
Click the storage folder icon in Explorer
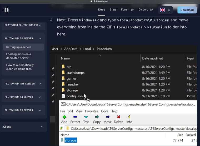point(63,90)
